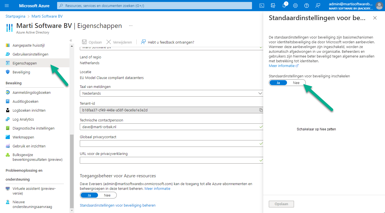Click the Aanmeldingslogboeken icon

pos(8,92)
